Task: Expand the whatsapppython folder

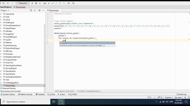Action: (x=1, y=83)
